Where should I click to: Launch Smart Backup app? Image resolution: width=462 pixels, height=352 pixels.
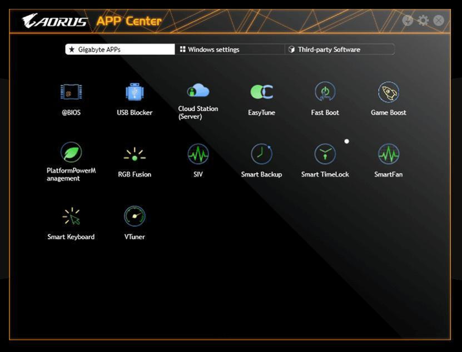pos(261,154)
